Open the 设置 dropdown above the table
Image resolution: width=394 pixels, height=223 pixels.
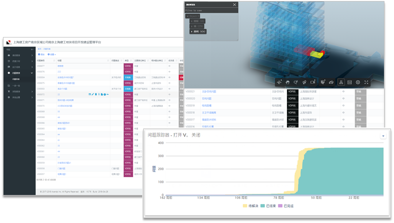(x=52, y=54)
